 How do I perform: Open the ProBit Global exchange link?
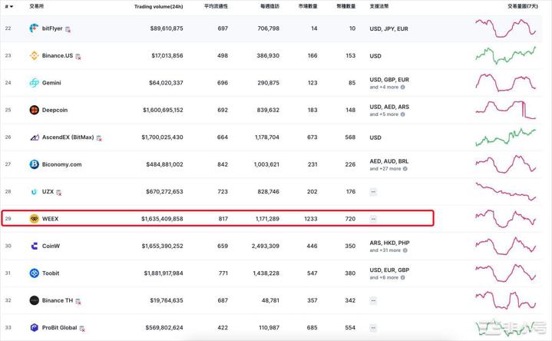(59, 328)
